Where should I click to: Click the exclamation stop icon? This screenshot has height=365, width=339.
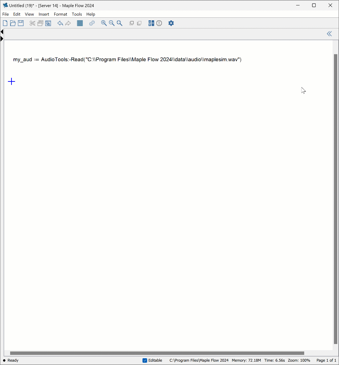click(159, 23)
